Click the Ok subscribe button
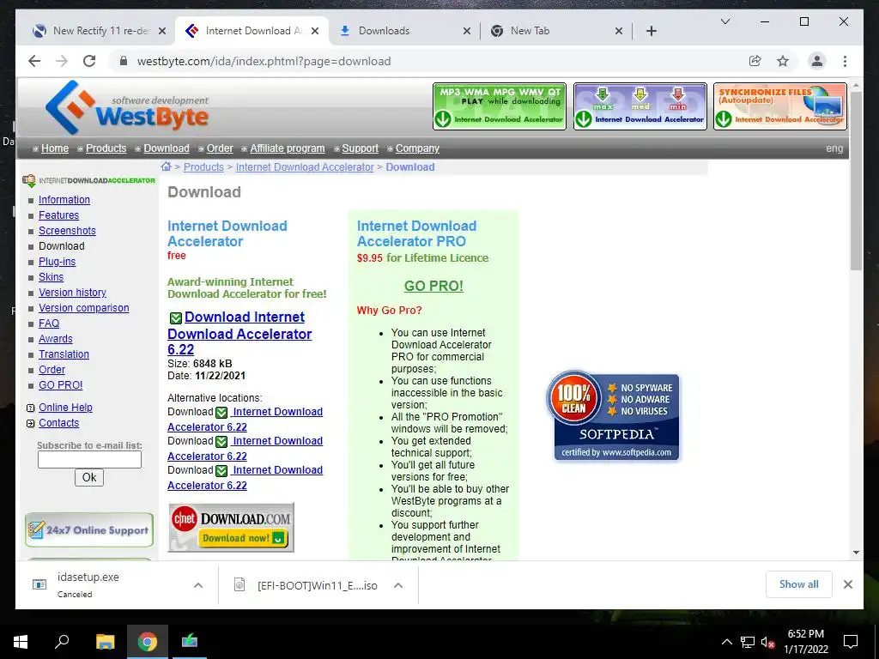 pos(89,477)
